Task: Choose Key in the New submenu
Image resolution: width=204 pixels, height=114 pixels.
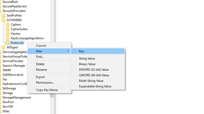Action: [98, 51]
